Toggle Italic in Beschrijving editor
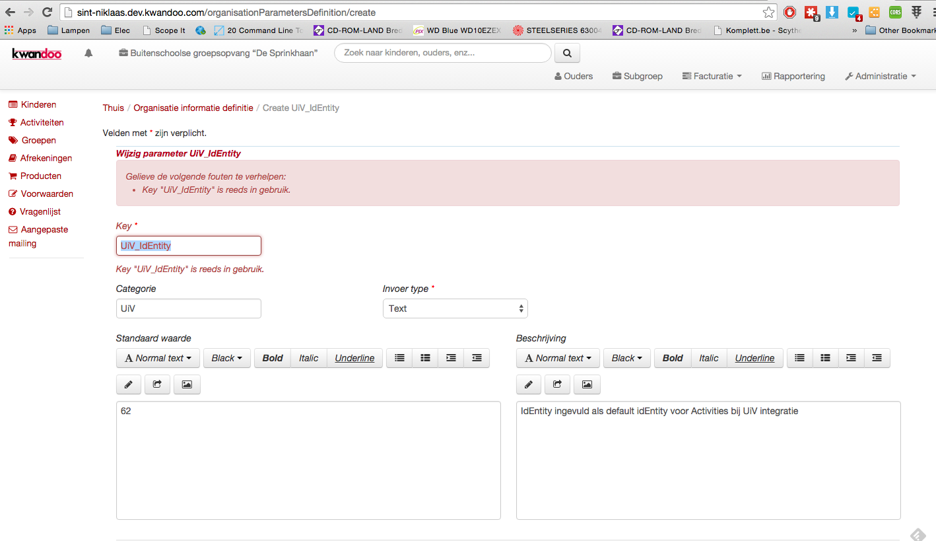Viewport: 936px width, 541px height. [x=708, y=358]
